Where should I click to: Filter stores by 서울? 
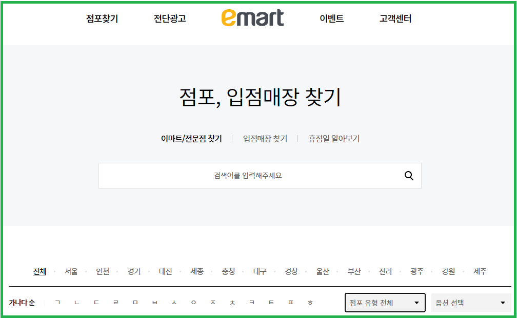click(x=71, y=271)
